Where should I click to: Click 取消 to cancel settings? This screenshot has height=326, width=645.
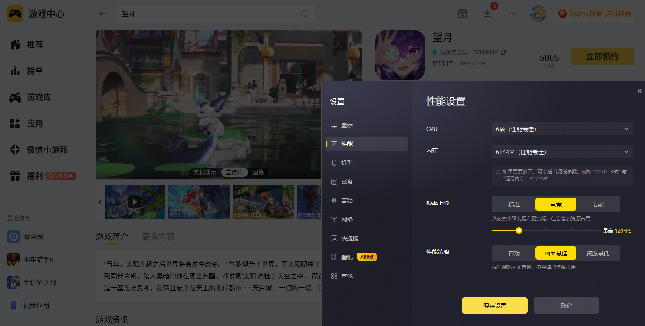[x=567, y=305]
